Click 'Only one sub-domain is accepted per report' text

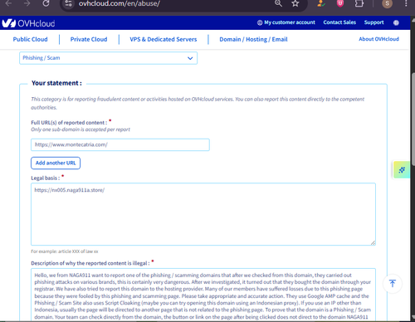click(x=81, y=129)
